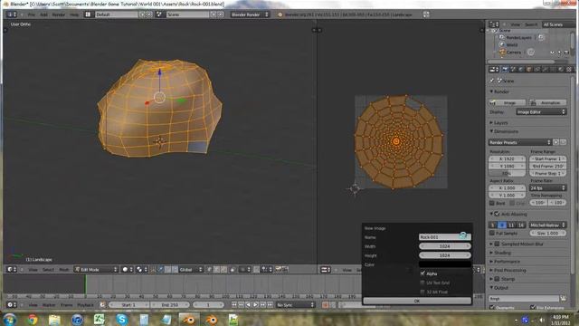Image resolution: width=579 pixels, height=326 pixels.
Task: Select anti-aliasing samples 11
Action: coord(511,225)
